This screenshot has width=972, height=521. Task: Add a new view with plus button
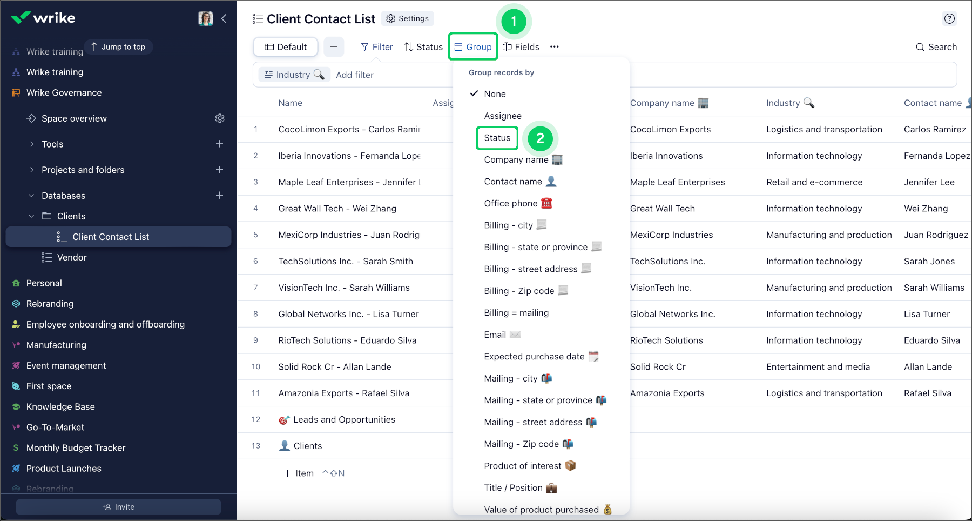click(334, 47)
